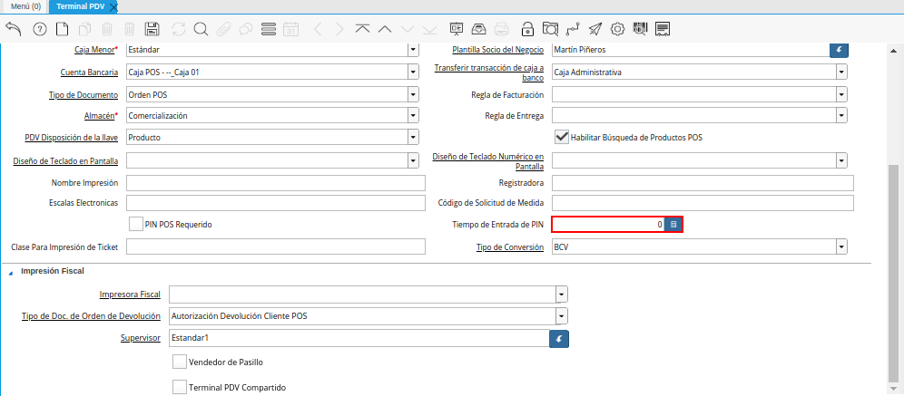Select the Terminal PDV tab
The image size is (904, 396).
(x=79, y=6)
